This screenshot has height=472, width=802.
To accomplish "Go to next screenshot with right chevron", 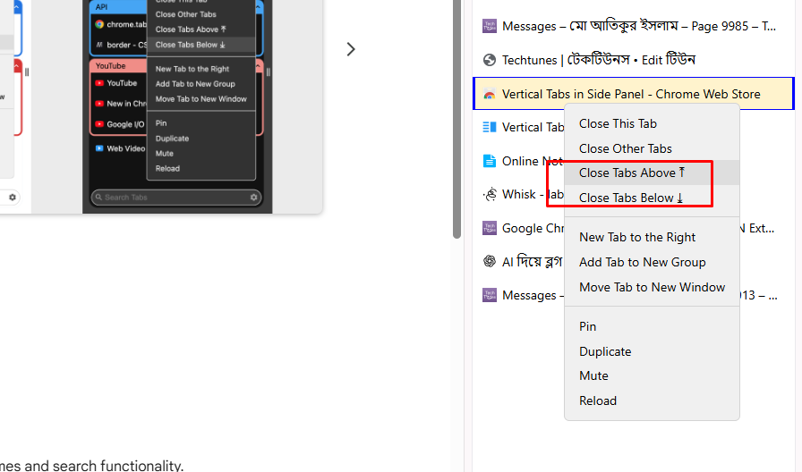I will pyautogui.click(x=350, y=49).
